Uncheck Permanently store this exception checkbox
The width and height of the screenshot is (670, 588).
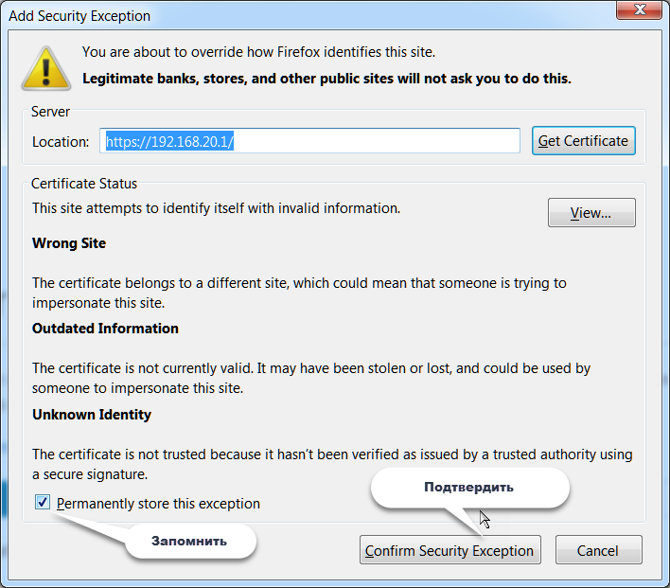[x=43, y=503]
